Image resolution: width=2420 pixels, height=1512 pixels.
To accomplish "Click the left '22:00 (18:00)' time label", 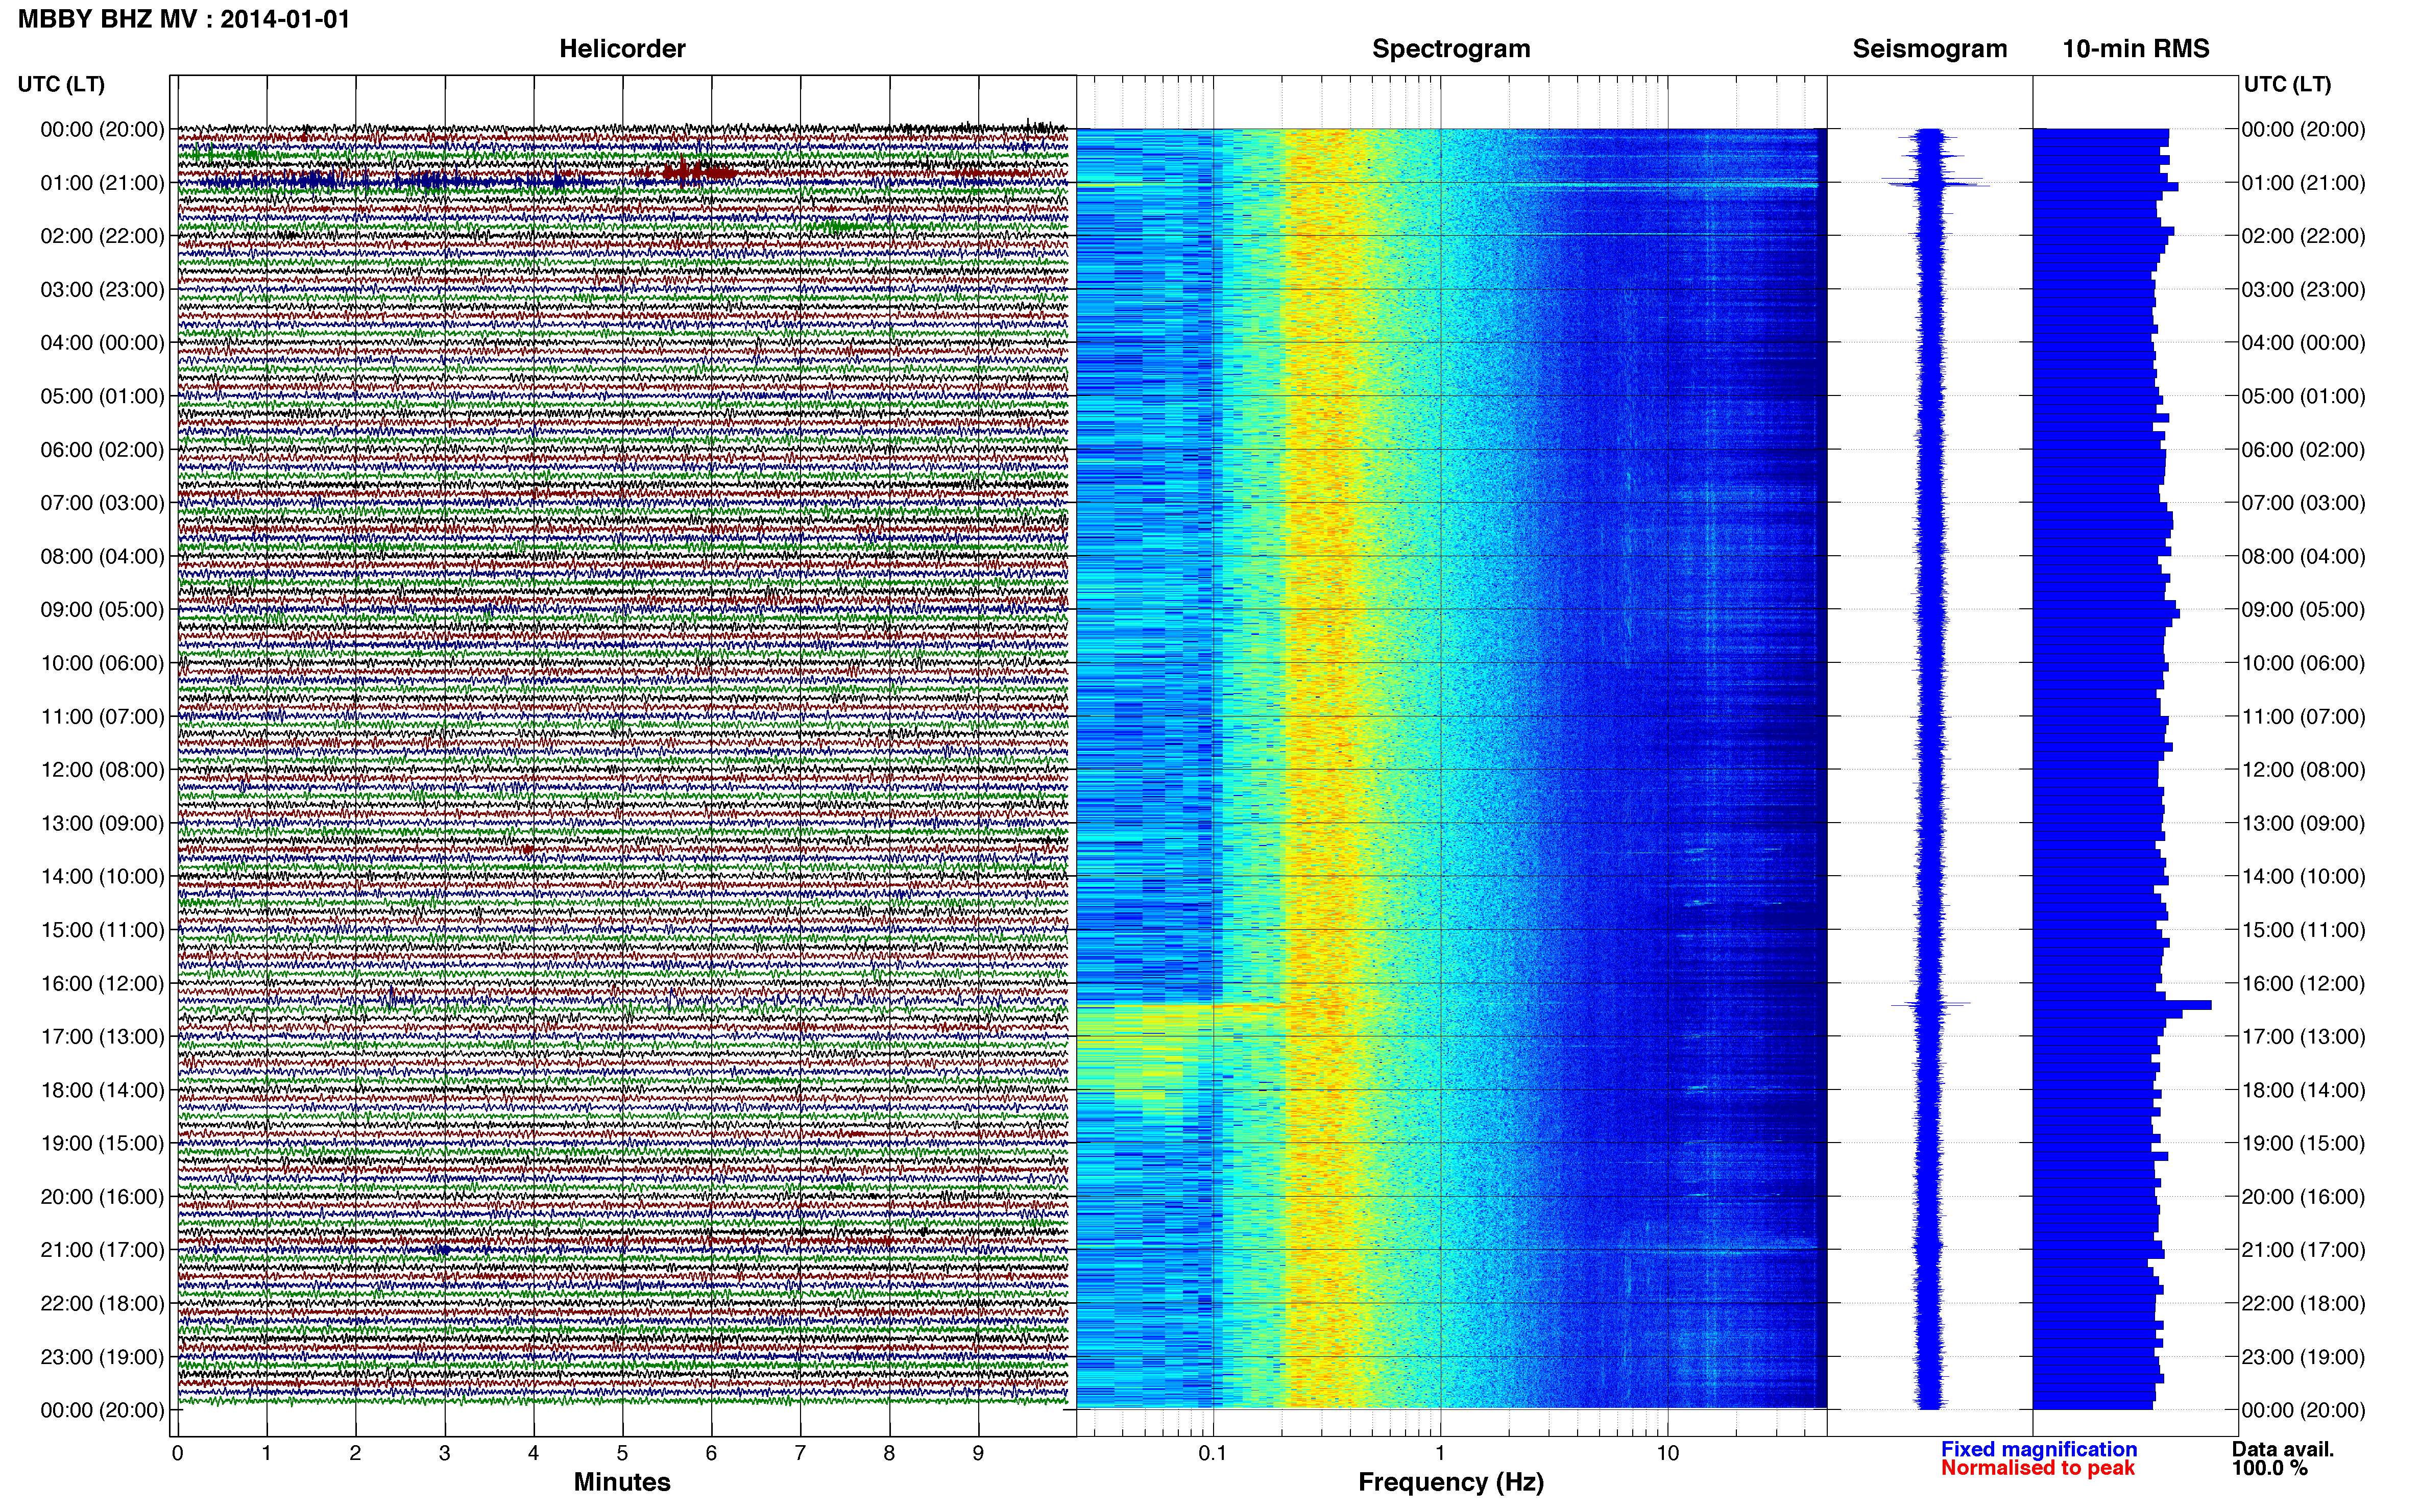I will click(x=102, y=1304).
